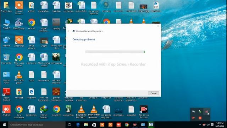This screenshot has height=128, width=227.
Task: Open Task View from the taskbar
Action: coord(70,125)
